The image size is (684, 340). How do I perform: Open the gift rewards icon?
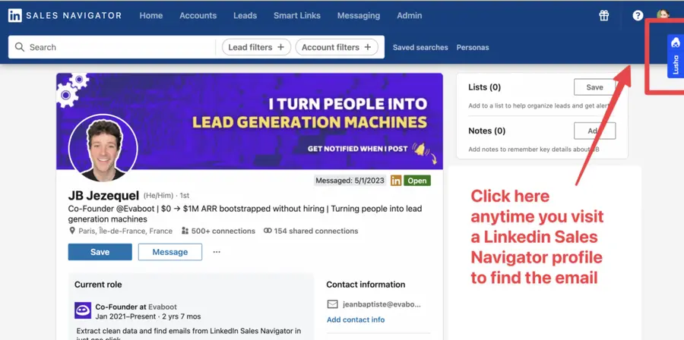coord(603,16)
